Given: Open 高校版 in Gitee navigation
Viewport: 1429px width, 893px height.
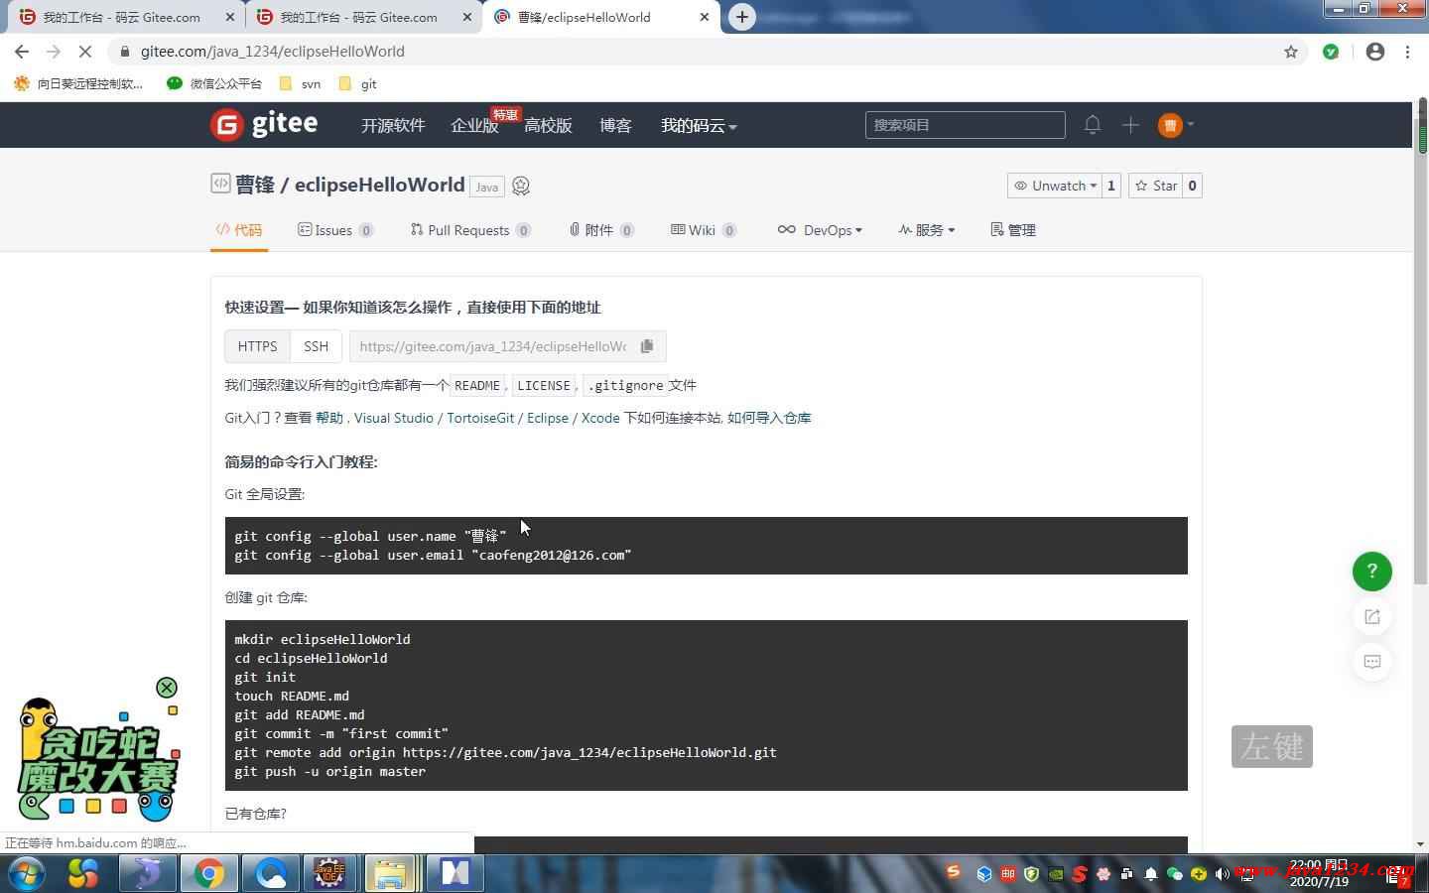Looking at the screenshot, I should tap(548, 125).
